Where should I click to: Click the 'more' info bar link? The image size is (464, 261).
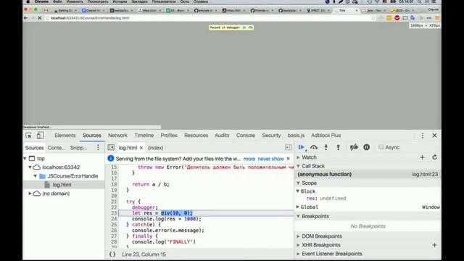tap(249, 159)
